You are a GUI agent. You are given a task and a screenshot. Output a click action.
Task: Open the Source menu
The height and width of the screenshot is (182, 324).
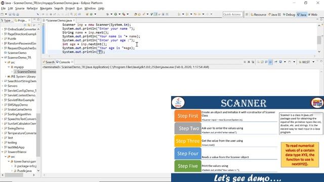20,9
